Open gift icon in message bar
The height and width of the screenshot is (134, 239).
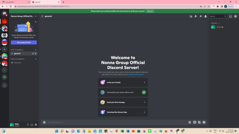click(190, 122)
